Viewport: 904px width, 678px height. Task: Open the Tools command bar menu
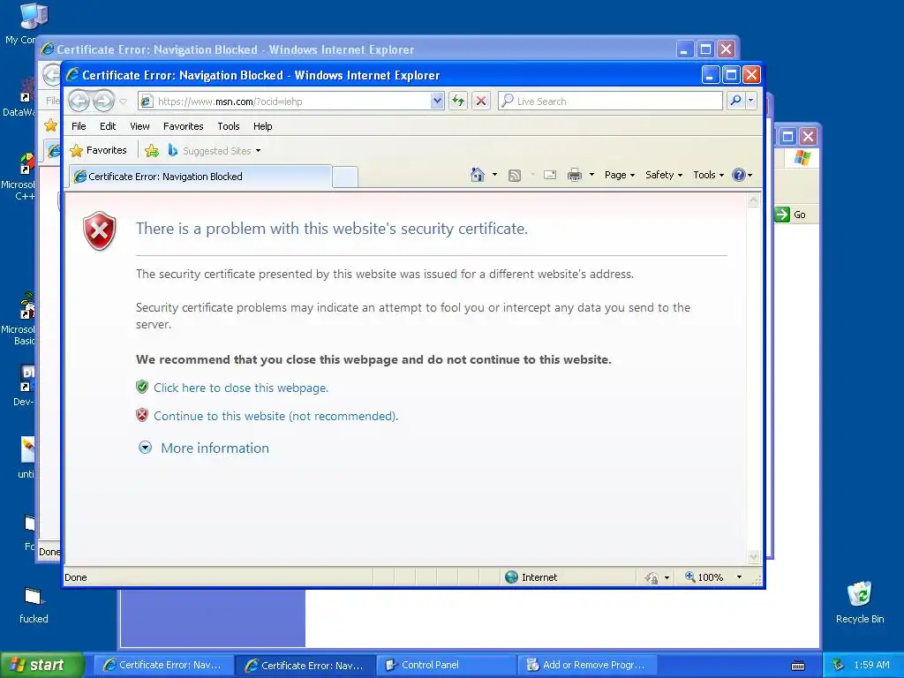click(x=708, y=175)
